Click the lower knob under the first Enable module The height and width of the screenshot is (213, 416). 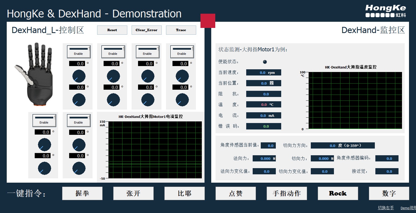point(79,100)
